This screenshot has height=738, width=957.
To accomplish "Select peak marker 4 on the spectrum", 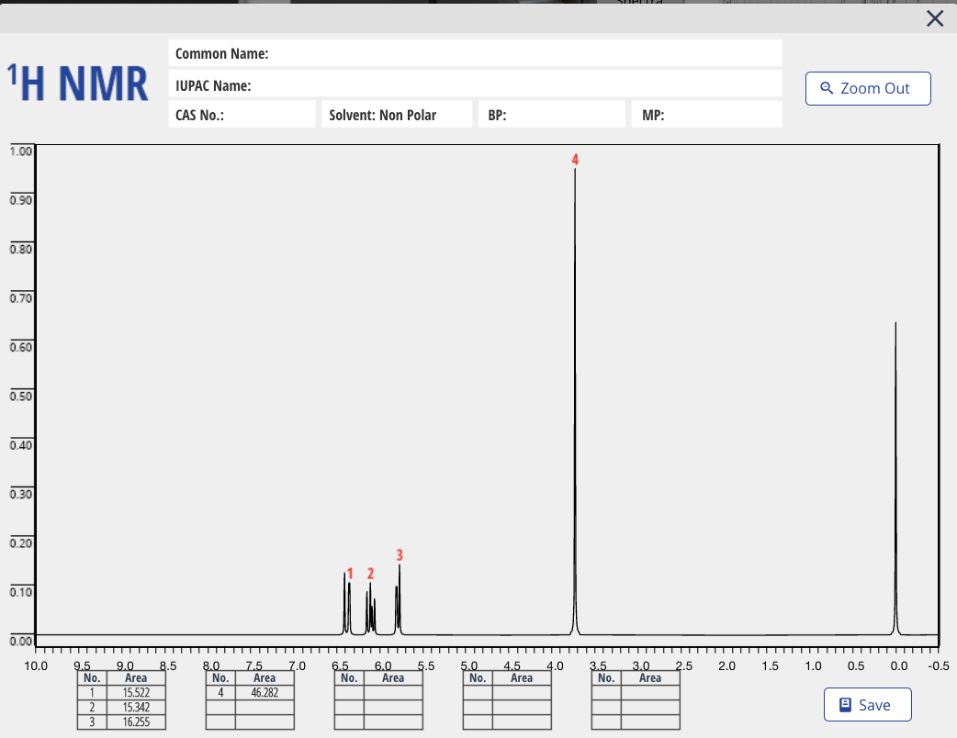I will tap(574, 160).
